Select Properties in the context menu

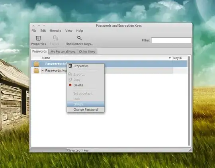click(x=86, y=66)
